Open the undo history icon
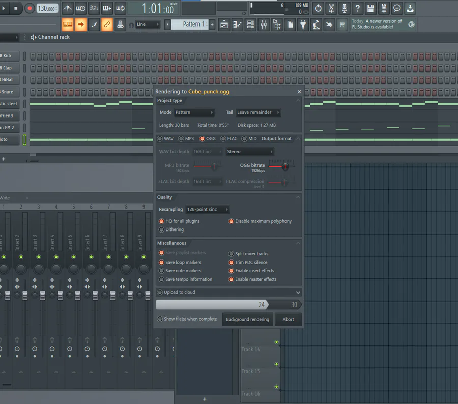 click(318, 8)
